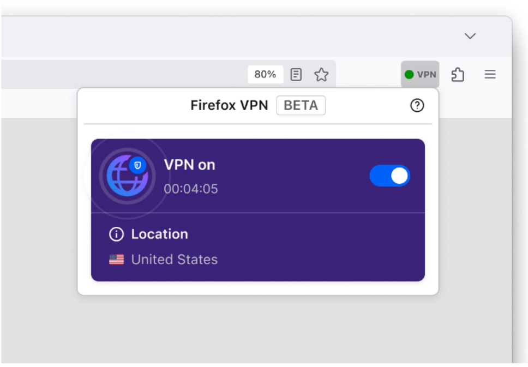Image resolution: width=528 pixels, height=367 pixels.
Task: Click the VPN globe shield icon
Action: [x=127, y=176]
